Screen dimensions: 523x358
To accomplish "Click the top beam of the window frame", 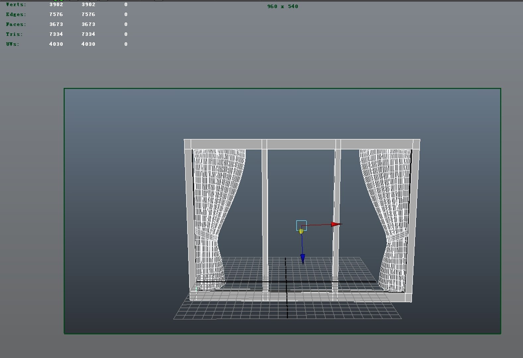I will [302, 144].
